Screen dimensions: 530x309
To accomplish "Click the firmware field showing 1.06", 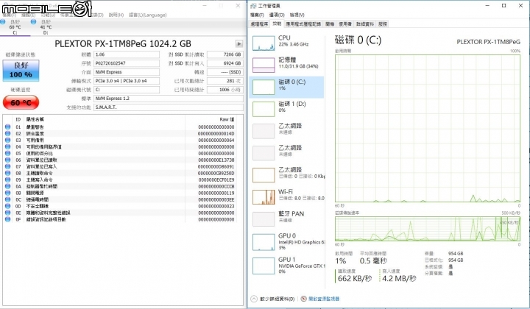I will [127, 54].
